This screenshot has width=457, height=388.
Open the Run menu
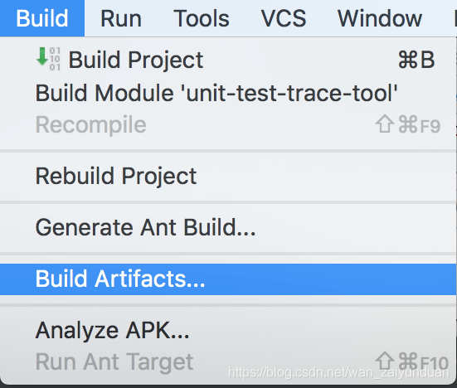click(121, 18)
